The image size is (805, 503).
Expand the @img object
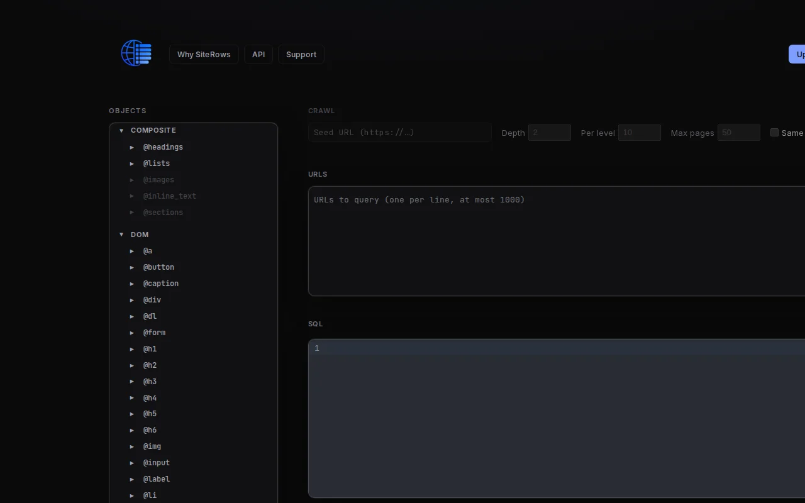132,446
